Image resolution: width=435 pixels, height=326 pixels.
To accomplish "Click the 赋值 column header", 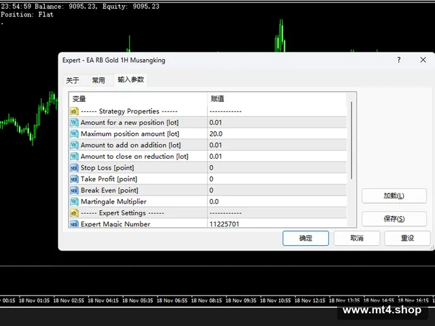I will coord(277,98).
